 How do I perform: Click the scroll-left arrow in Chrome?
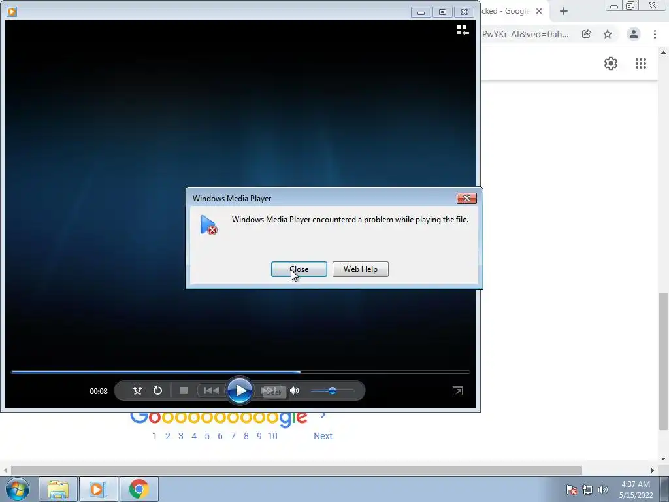5,470
